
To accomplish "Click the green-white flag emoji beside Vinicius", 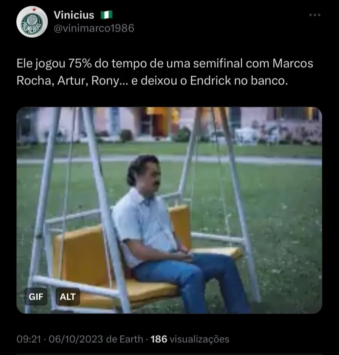I will tap(106, 15).
